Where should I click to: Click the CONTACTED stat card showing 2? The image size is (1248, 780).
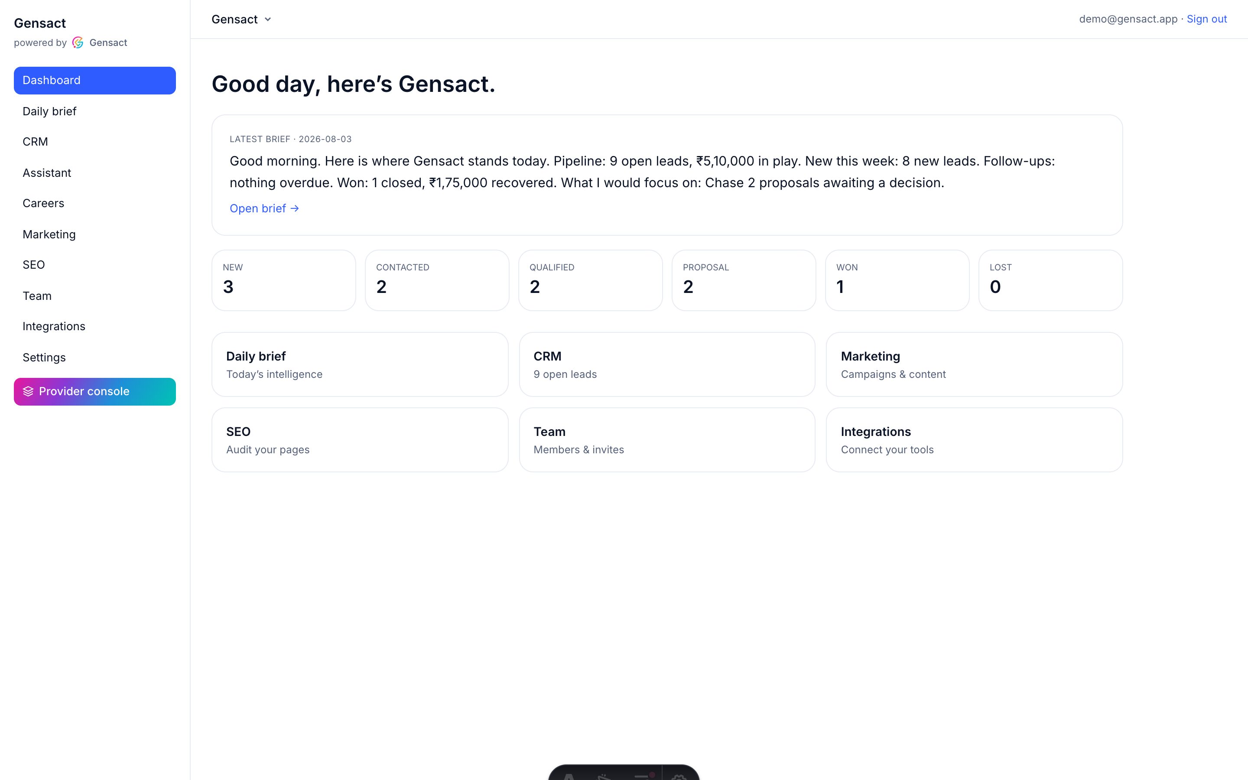click(437, 281)
